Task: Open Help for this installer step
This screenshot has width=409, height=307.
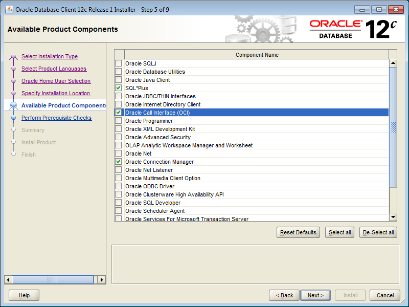Action: [24, 295]
